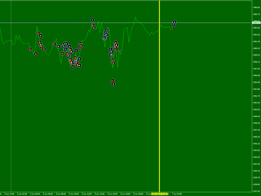Click the white current price label on the price scale
Screen dimensions: 261x196
(256, 23)
